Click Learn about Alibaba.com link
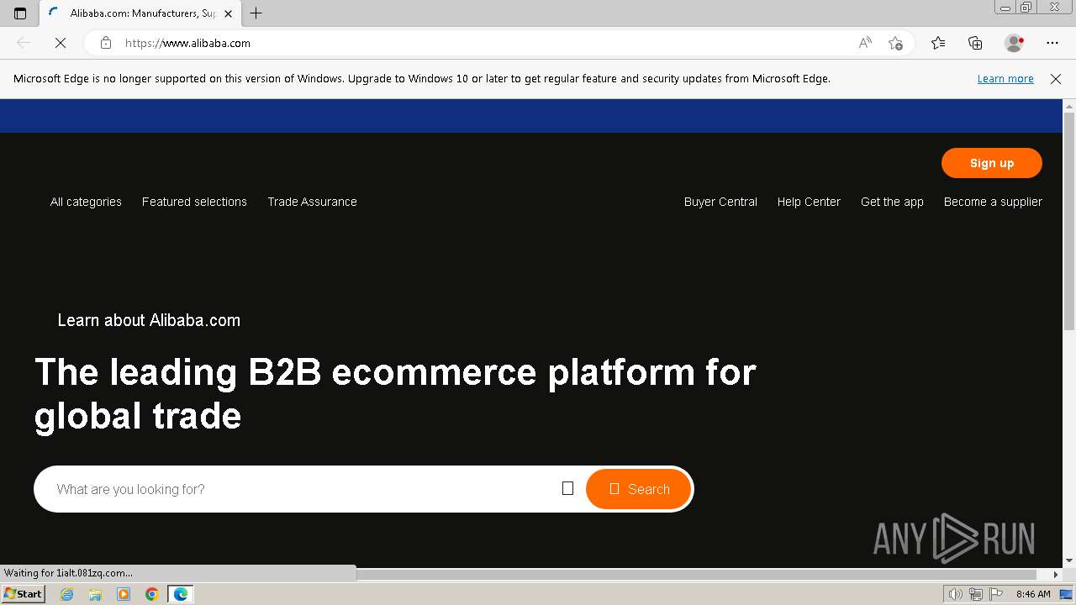 point(149,320)
